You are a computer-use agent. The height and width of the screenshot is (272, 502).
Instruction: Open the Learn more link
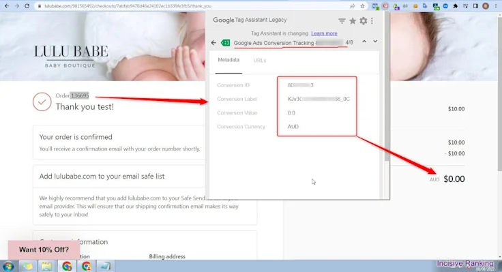[324, 33]
